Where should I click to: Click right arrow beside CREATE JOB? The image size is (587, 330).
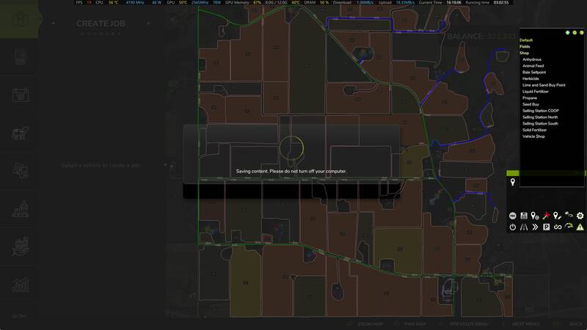(149, 23)
